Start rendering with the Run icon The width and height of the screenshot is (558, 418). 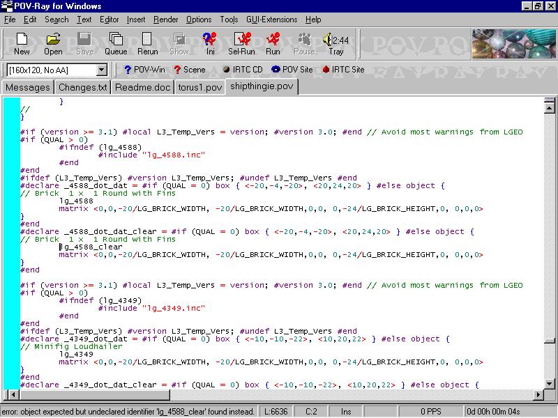(273, 43)
